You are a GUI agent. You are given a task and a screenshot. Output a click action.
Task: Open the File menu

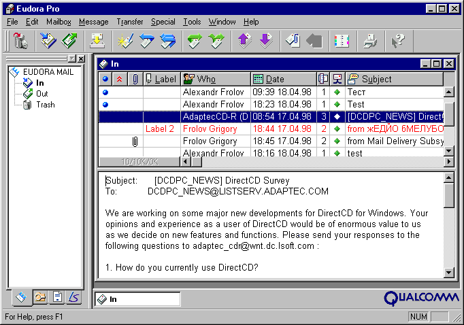[12, 22]
